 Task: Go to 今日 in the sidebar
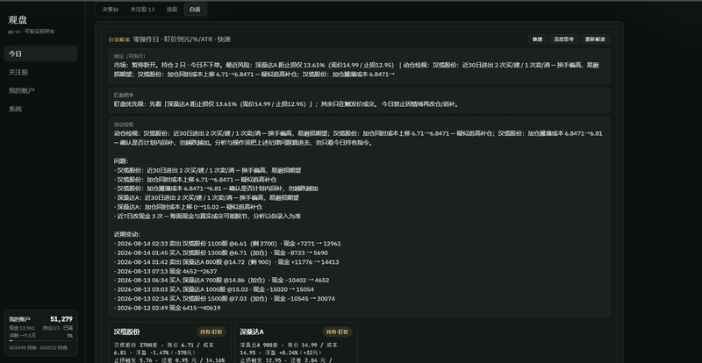40,53
